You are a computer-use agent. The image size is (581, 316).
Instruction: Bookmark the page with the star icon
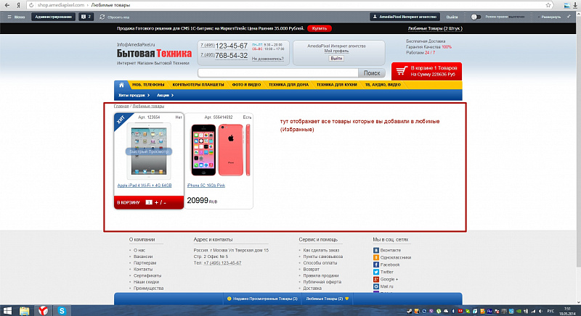click(x=548, y=5)
